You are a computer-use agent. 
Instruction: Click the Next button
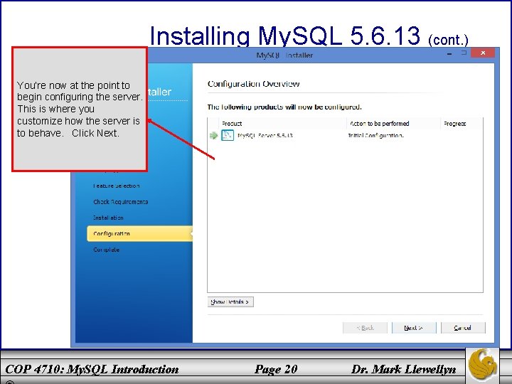pyautogui.click(x=414, y=328)
